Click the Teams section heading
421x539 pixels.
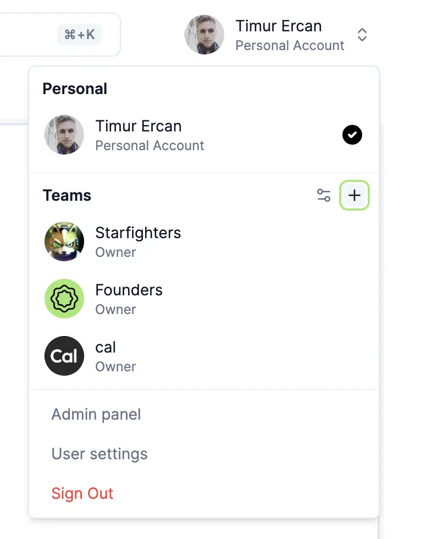point(67,195)
